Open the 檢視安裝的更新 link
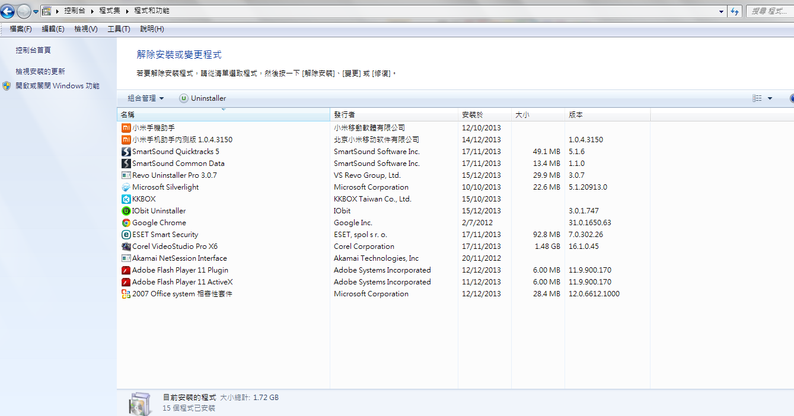 click(40, 71)
